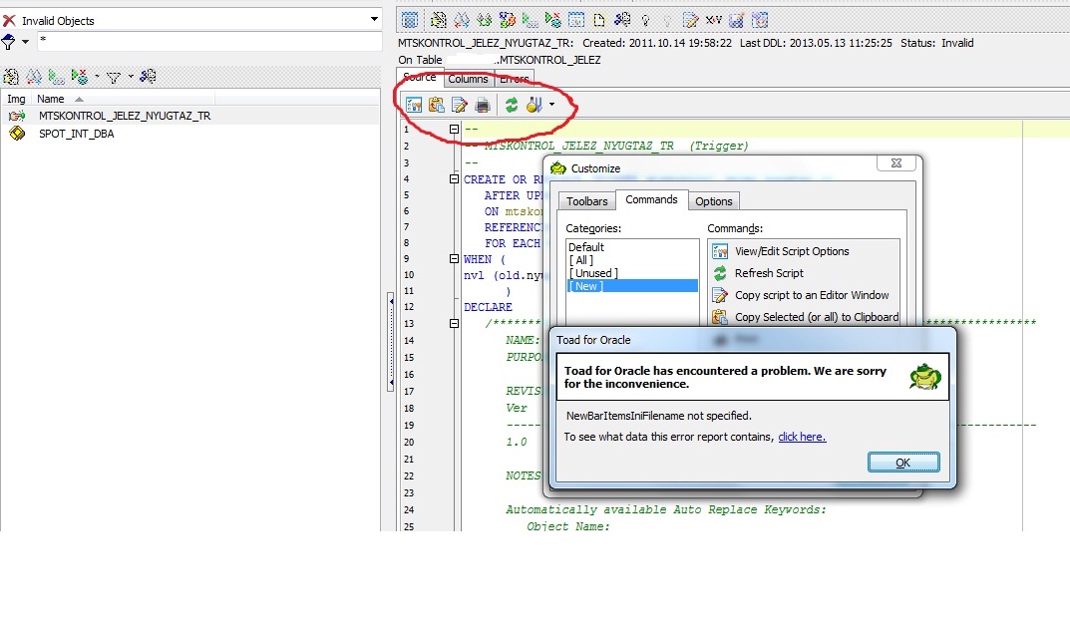
Task: Open Commands tab in Customize dialog
Action: coord(652,199)
